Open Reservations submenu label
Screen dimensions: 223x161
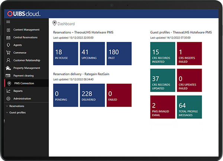[17, 106]
